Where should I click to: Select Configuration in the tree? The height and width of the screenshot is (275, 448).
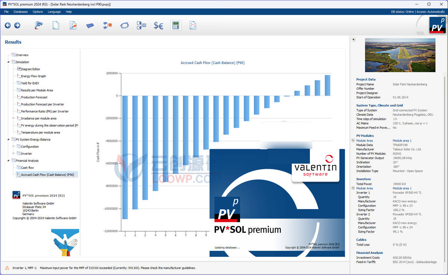pyautogui.click(x=30, y=147)
